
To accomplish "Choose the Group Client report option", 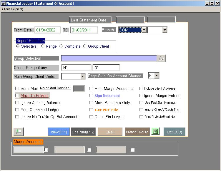I will pos(85,46).
